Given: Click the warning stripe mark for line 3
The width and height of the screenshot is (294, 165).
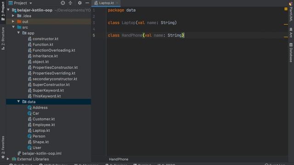Looking at the screenshot, I should pyautogui.click(x=286, y=24).
